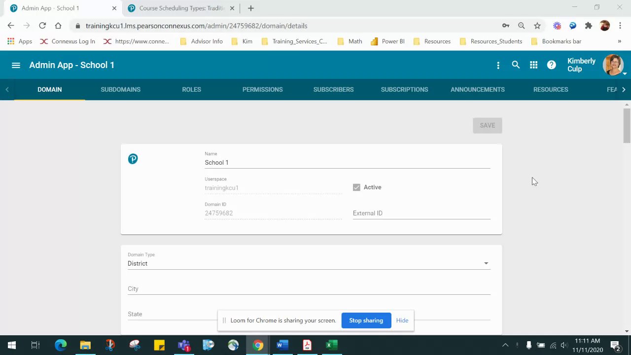
Task: Go back with browser back arrow
Action: [x=11, y=26]
